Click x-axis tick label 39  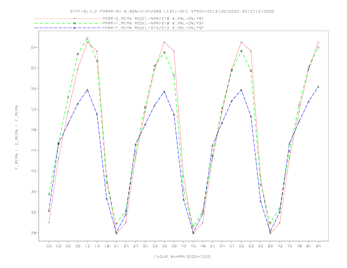(x=174, y=246)
